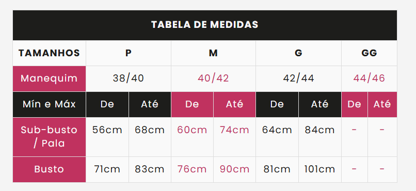The image size is (416, 191).
Task: Click the 74cm sub-busto cell
Action: point(234,137)
